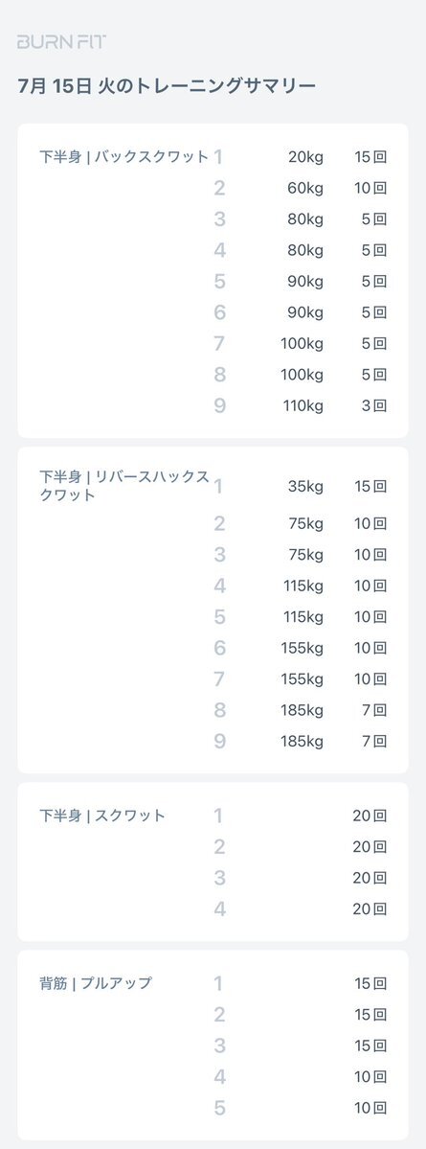Select the 35kg weight in reverse hack squat
Viewport: 426px width, 1149px height.
point(305,487)
